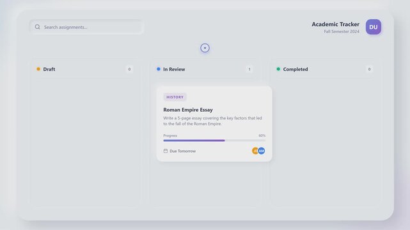Open the DU user avatar
Viewport: 410px width, 230px height.
click(x=373, y=27)
